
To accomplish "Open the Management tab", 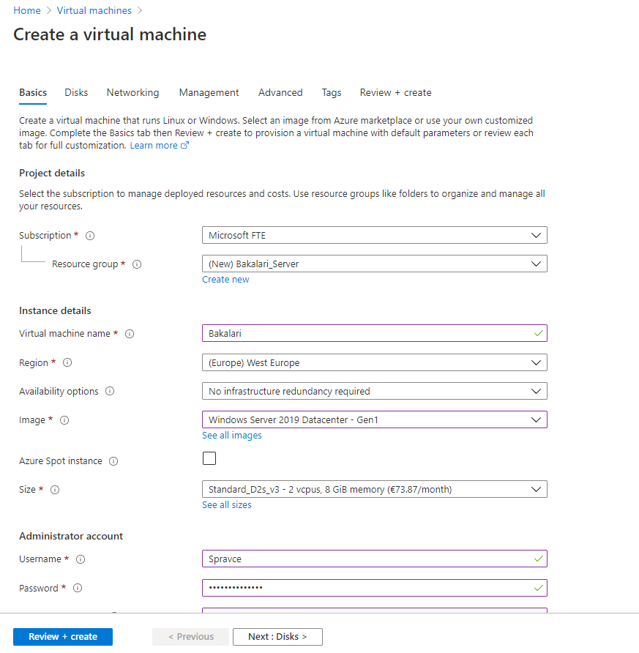I will [x=209, y=92].
